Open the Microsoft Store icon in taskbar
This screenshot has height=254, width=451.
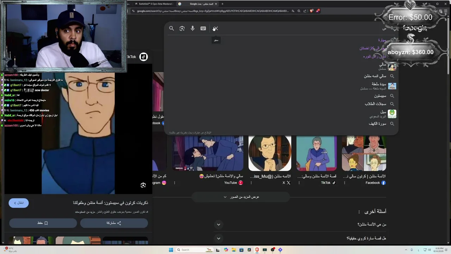pyautogui.click(x=241, y=250)
